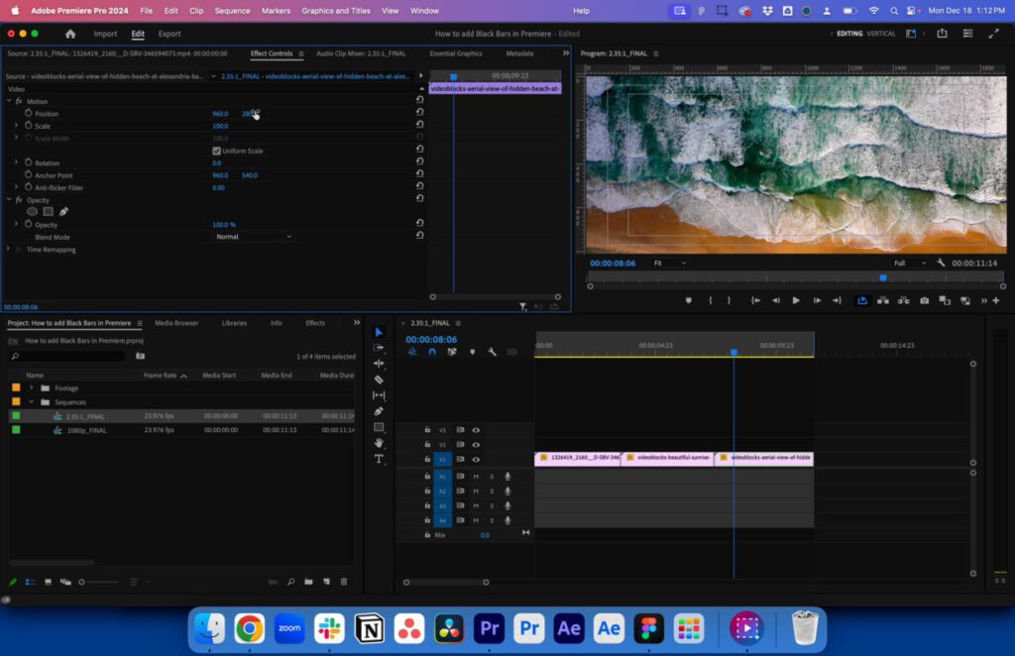The width and height of the screenshot is (1015, 656).
Task: Click Export in header bar
Action: coord(169,34)
